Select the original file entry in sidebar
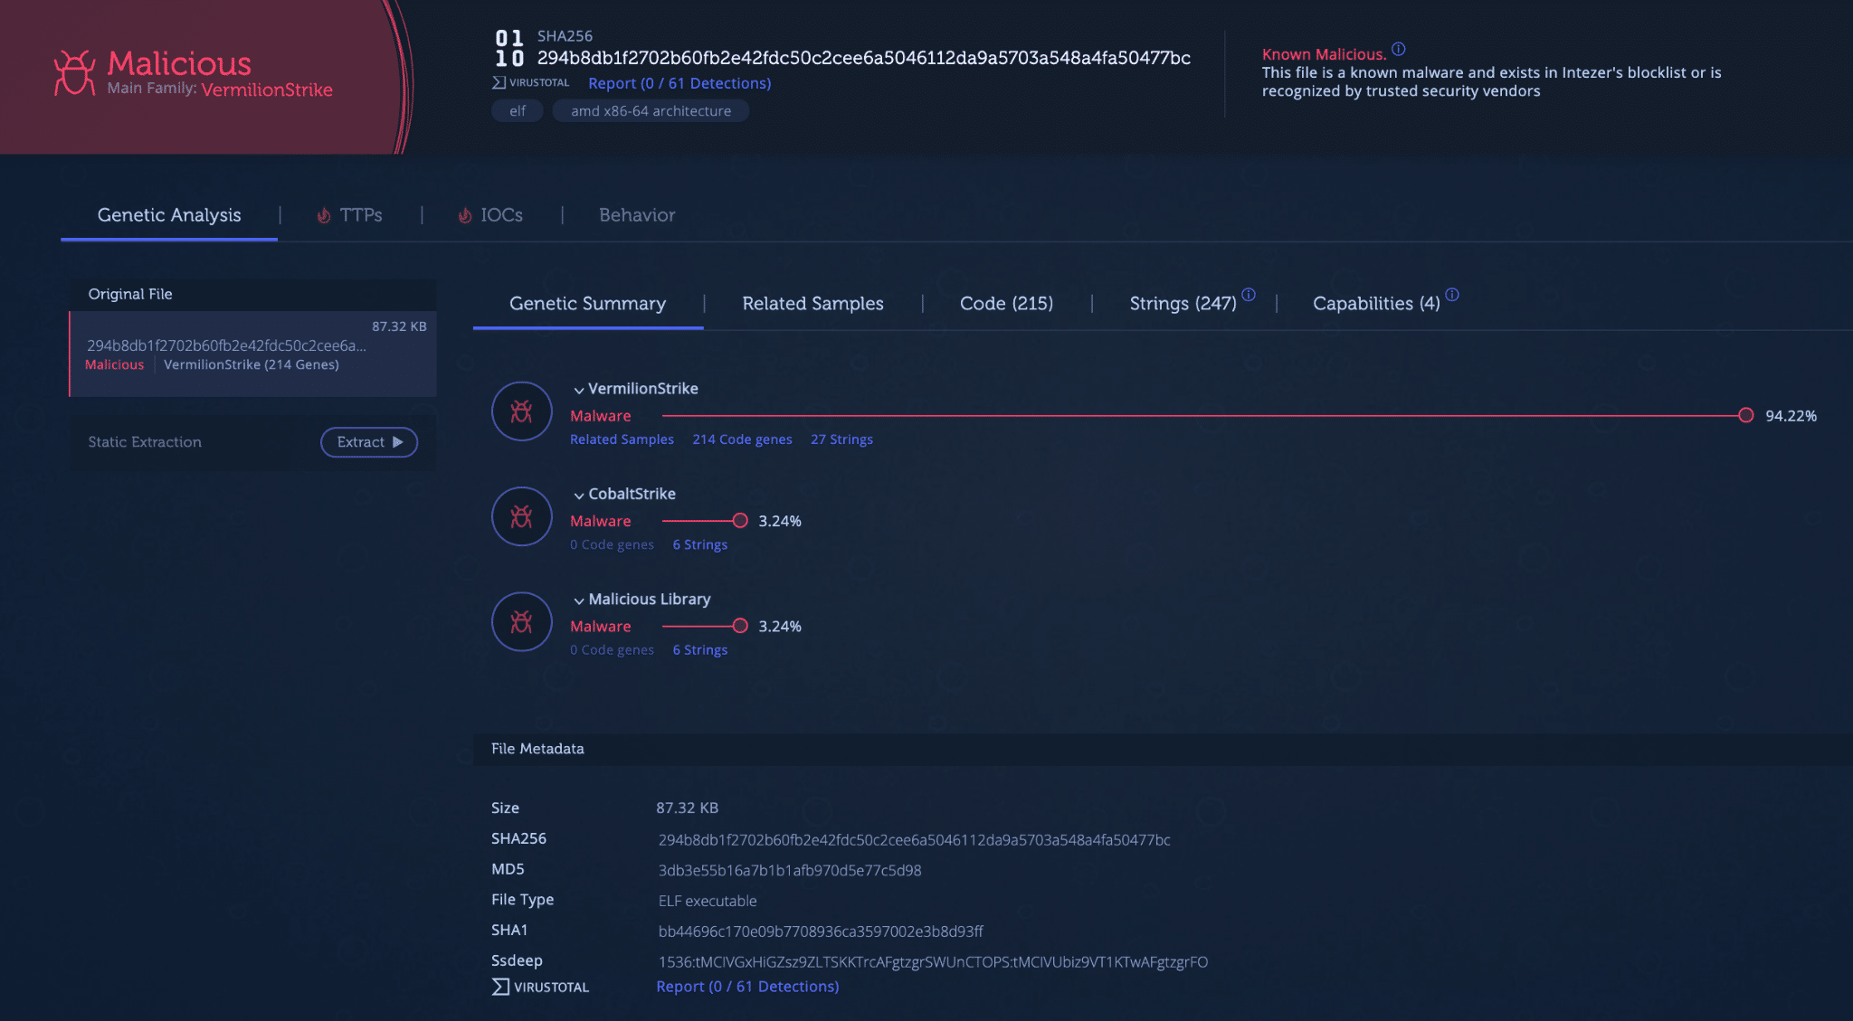The width and height of the screenshot is (1853, 1021). pos(253,353)
